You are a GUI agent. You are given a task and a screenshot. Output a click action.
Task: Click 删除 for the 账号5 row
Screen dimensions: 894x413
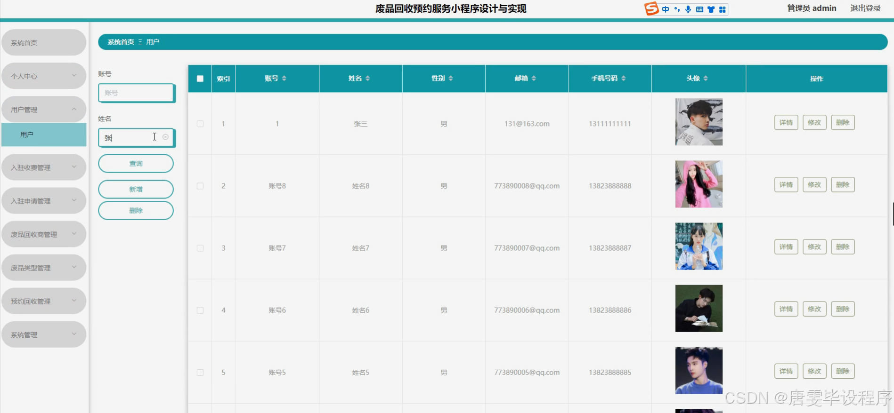[843, 371]
